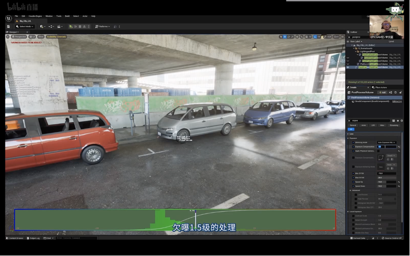Screen dimensions: 410x256
Task: Click the Details panel blueprint/share icon
Action: (x=390, y=93)
